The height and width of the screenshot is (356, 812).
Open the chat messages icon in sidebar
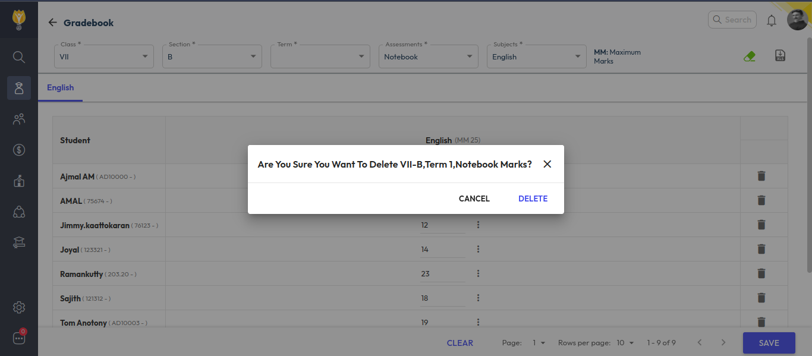pos(19,338)
